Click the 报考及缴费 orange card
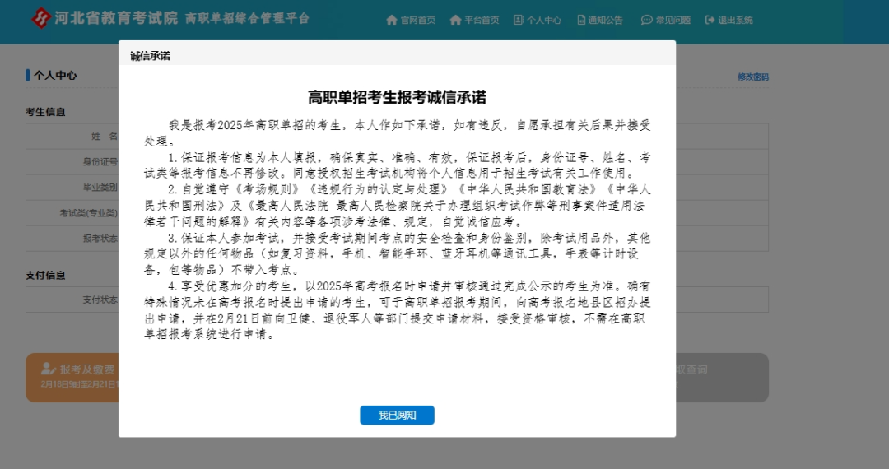 (72, 378)
